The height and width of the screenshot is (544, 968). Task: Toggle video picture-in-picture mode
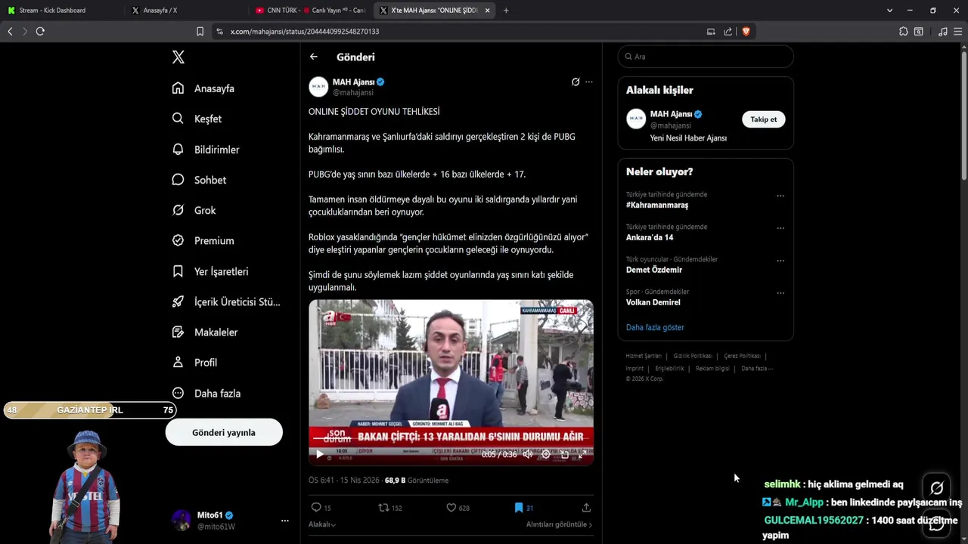pos(564,454)
